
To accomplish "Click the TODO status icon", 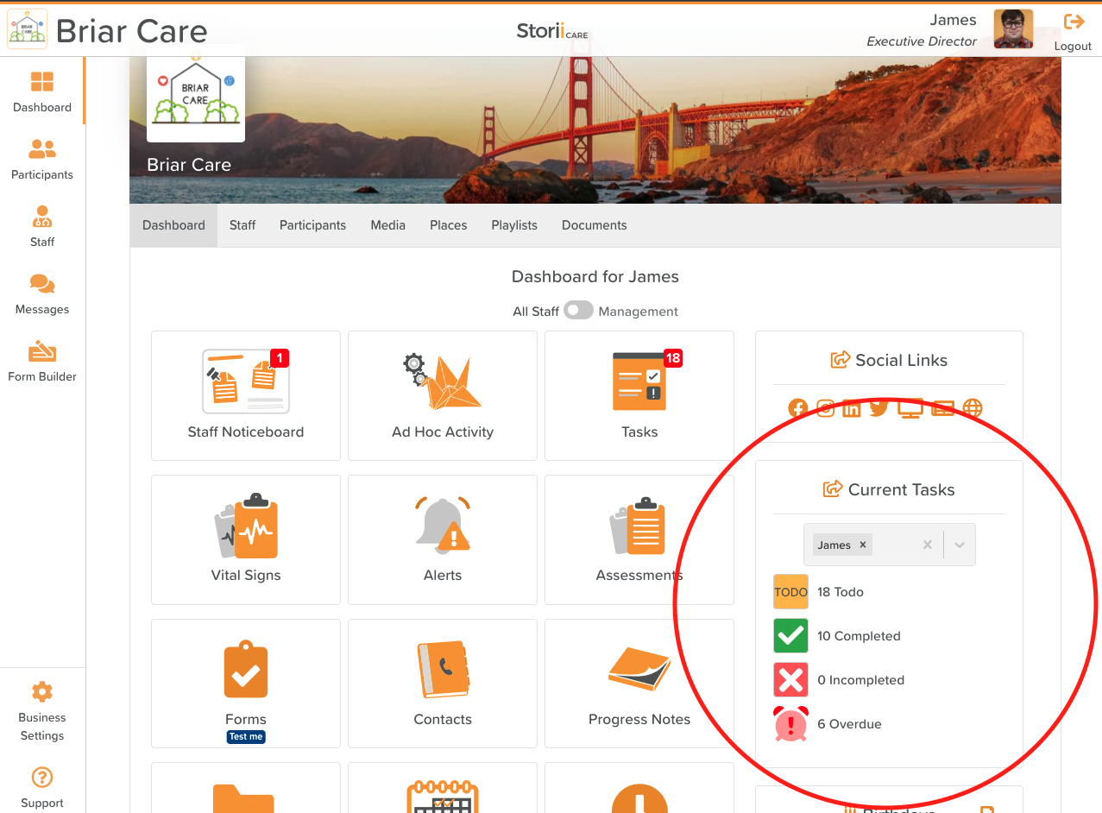I will 791,592.
